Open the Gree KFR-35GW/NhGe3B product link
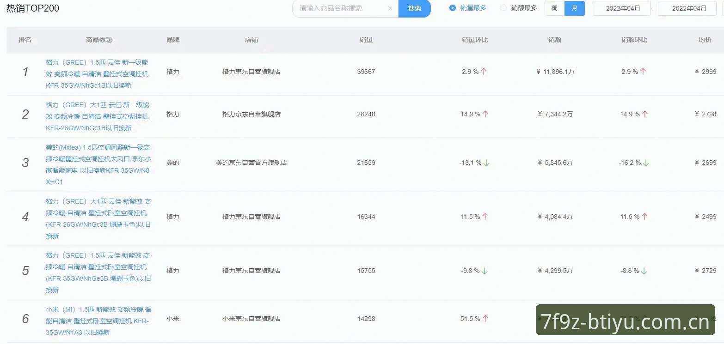Viewport: 724px width, 344px height. [x=98, y=273]
